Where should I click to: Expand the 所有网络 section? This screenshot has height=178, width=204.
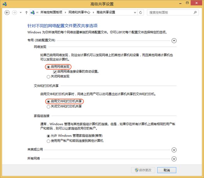[x=174, y=159]
